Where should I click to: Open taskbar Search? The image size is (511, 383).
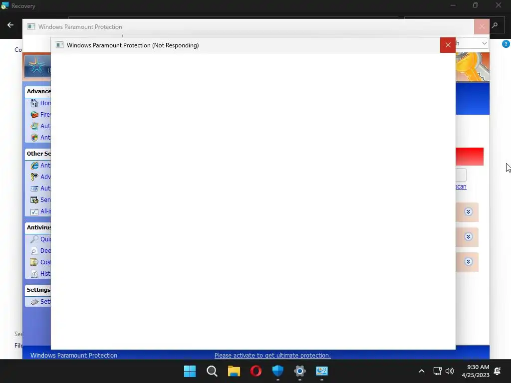click(212, 371)
